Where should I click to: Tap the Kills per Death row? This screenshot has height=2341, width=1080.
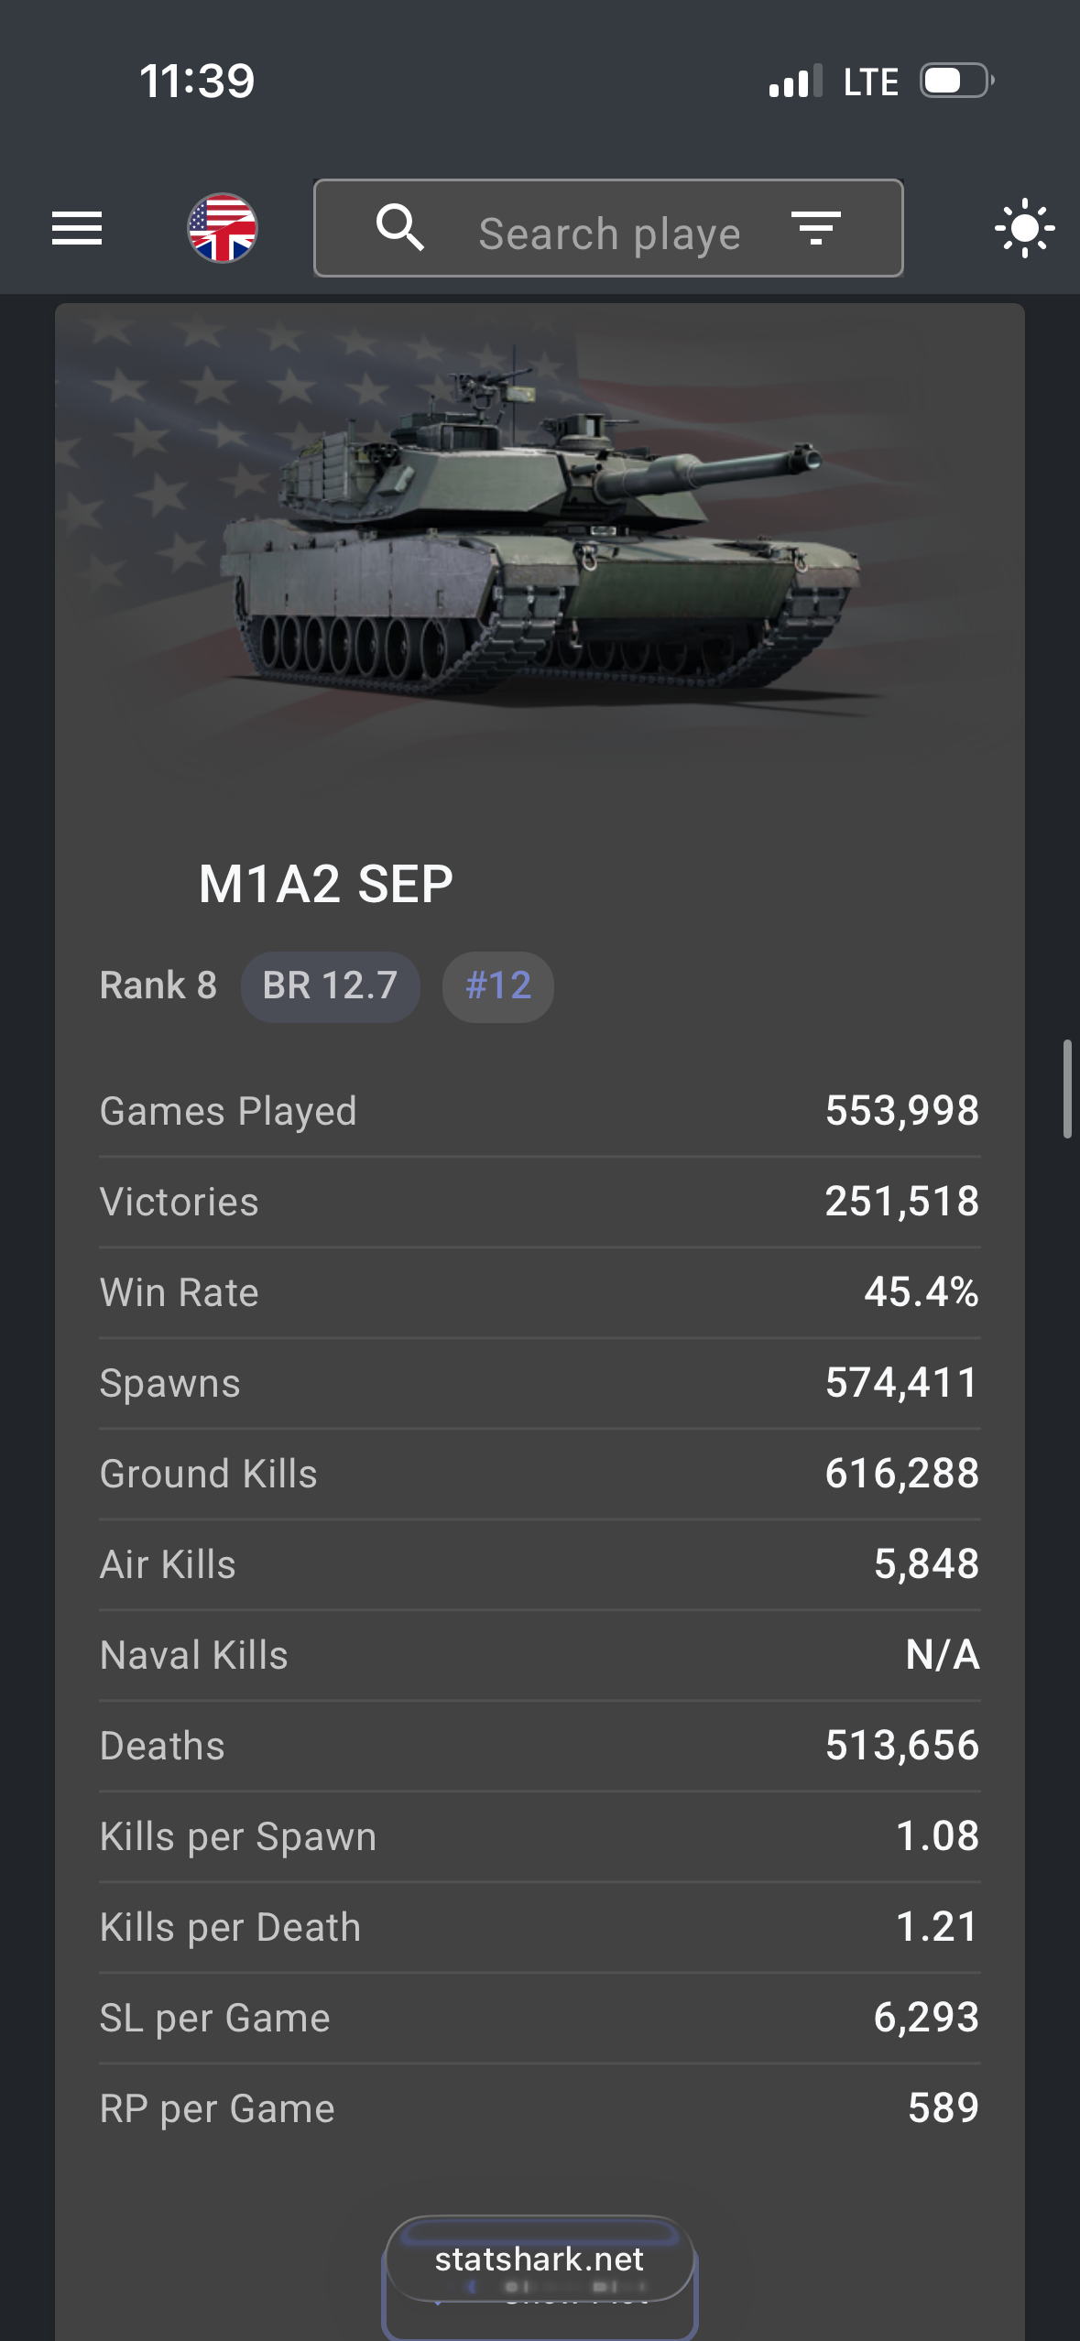tap(540, 1927)
